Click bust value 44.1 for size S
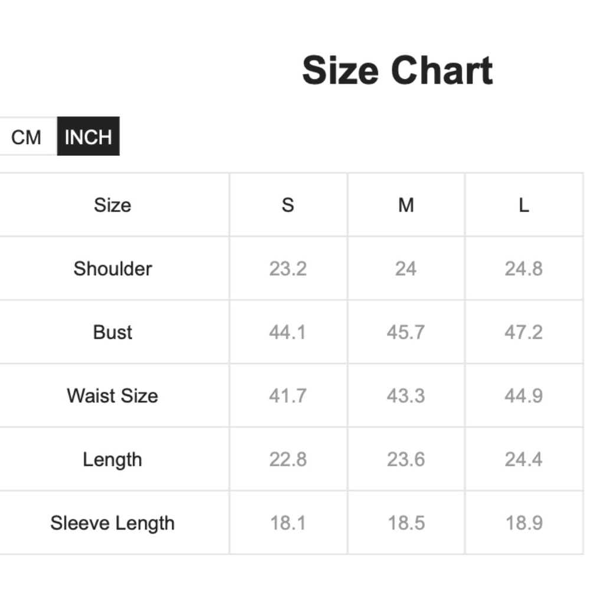Image resolution: width=590 pixels, height=590 pixels. (x=288, y=332)
